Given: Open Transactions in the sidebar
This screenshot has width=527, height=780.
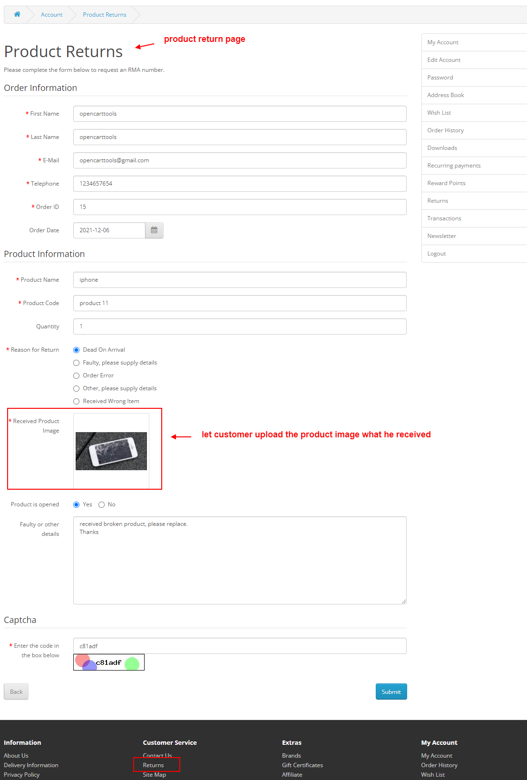Looking at the screenshot, I should (x=474, y=218).
